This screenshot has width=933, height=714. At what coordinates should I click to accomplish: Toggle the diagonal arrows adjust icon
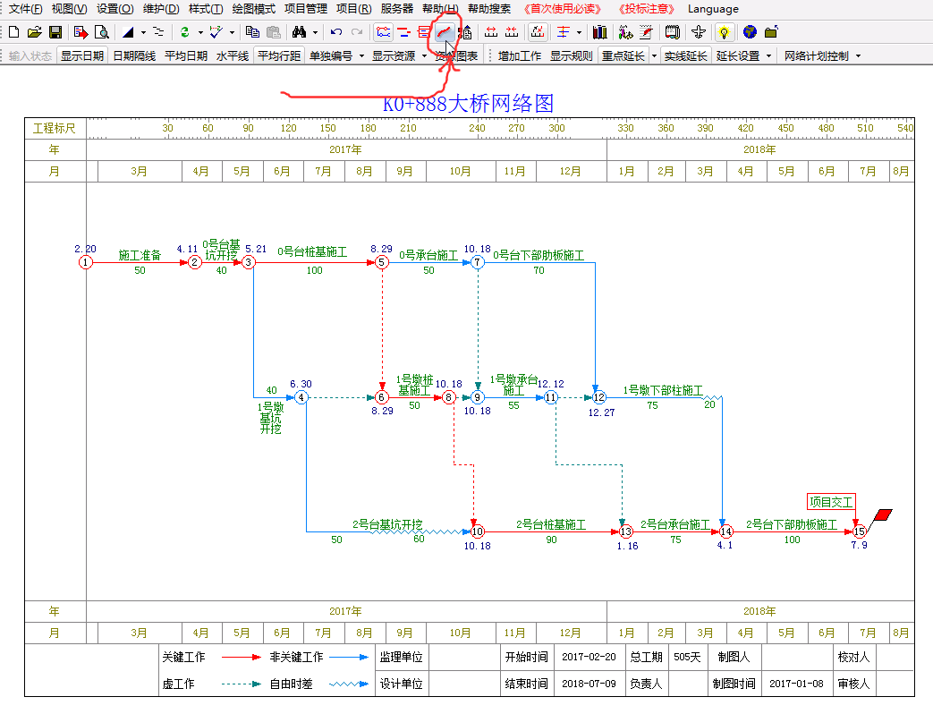(538, 32)
